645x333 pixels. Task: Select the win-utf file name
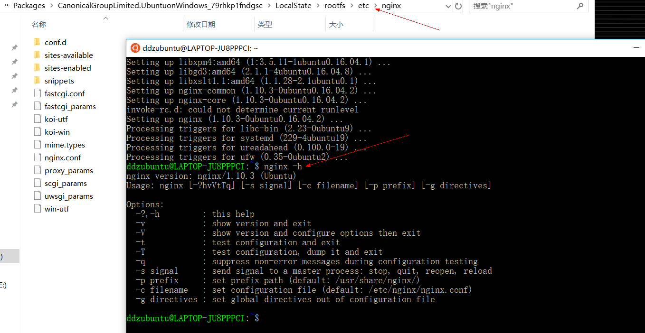57,209
